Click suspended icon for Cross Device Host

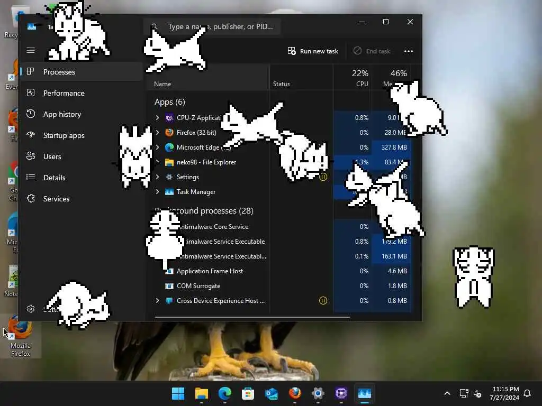pos(323,301)
